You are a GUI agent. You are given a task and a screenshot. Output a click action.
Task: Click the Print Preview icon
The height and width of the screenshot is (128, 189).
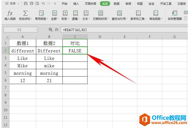tap(37, 3)
